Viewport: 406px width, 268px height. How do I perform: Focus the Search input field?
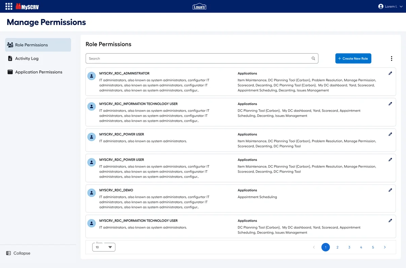click(202, 59)
